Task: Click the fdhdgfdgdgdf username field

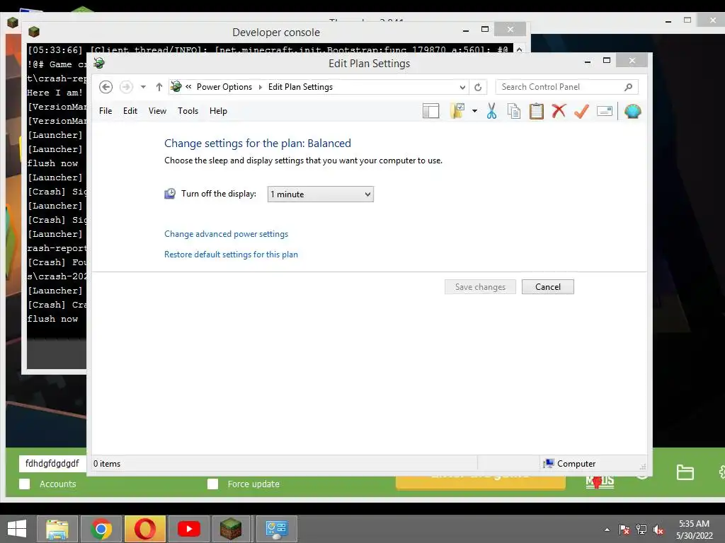Action: [x=52, y=464]
